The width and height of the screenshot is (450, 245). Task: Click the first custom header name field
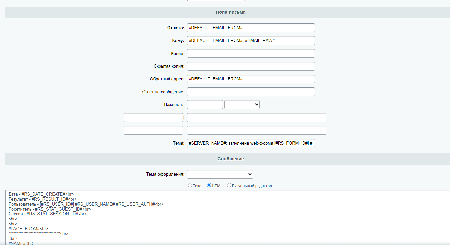pyautogui.click(x=153, y=117)
